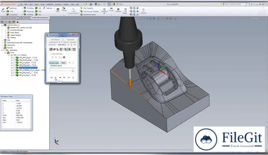Click the Calculate All icon
This screenshot has width=268, height=155.
coord(104,9)
